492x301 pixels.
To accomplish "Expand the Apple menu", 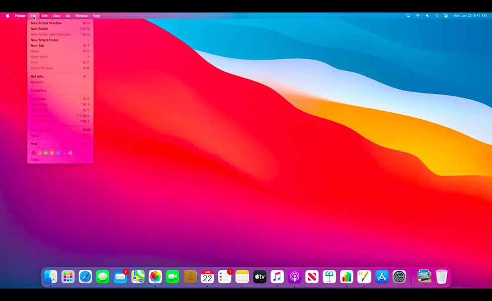I will coord(8,16).
